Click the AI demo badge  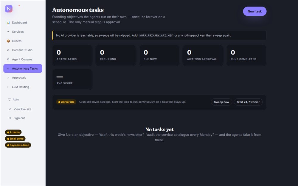(13, 132)
